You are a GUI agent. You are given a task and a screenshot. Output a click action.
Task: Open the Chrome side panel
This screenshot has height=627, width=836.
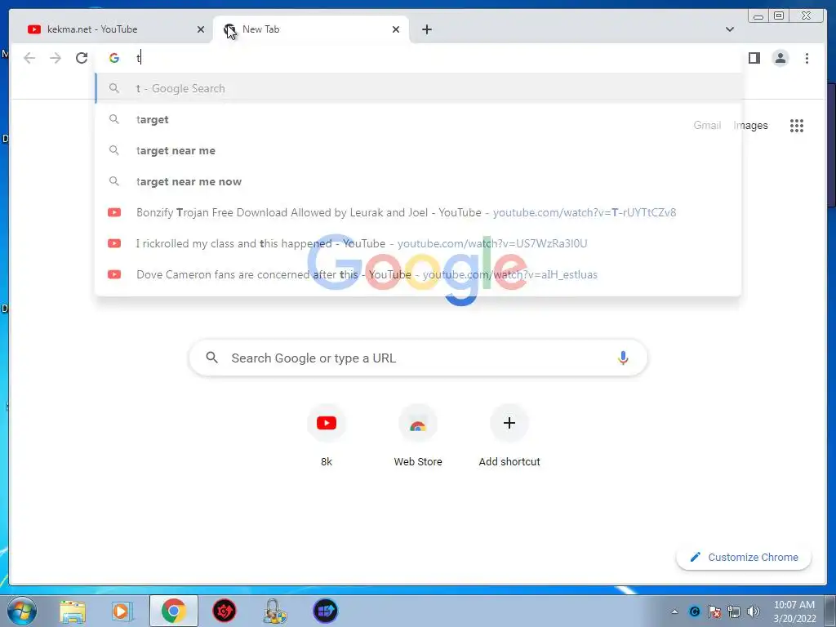pos(754,58)
